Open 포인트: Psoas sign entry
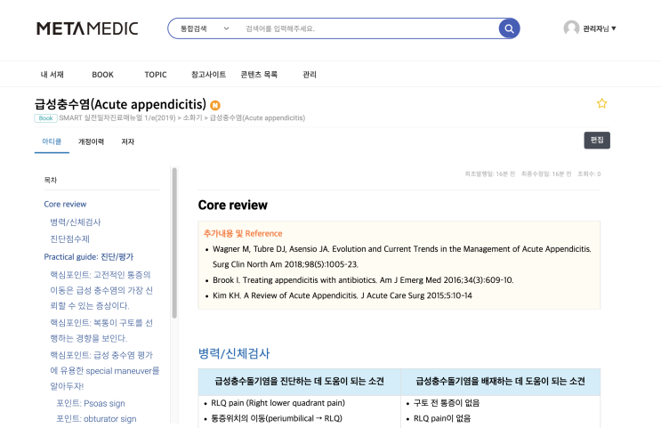The height and width of the screenshot is (428, 661). pyautogui.click(x=91, y=403)
